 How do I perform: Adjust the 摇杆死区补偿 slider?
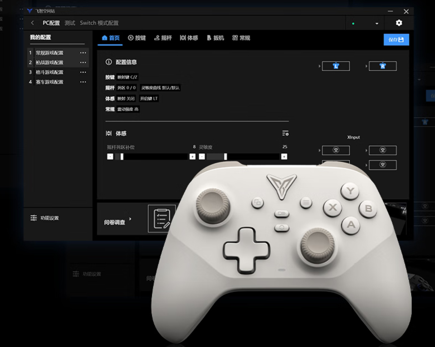151,157
